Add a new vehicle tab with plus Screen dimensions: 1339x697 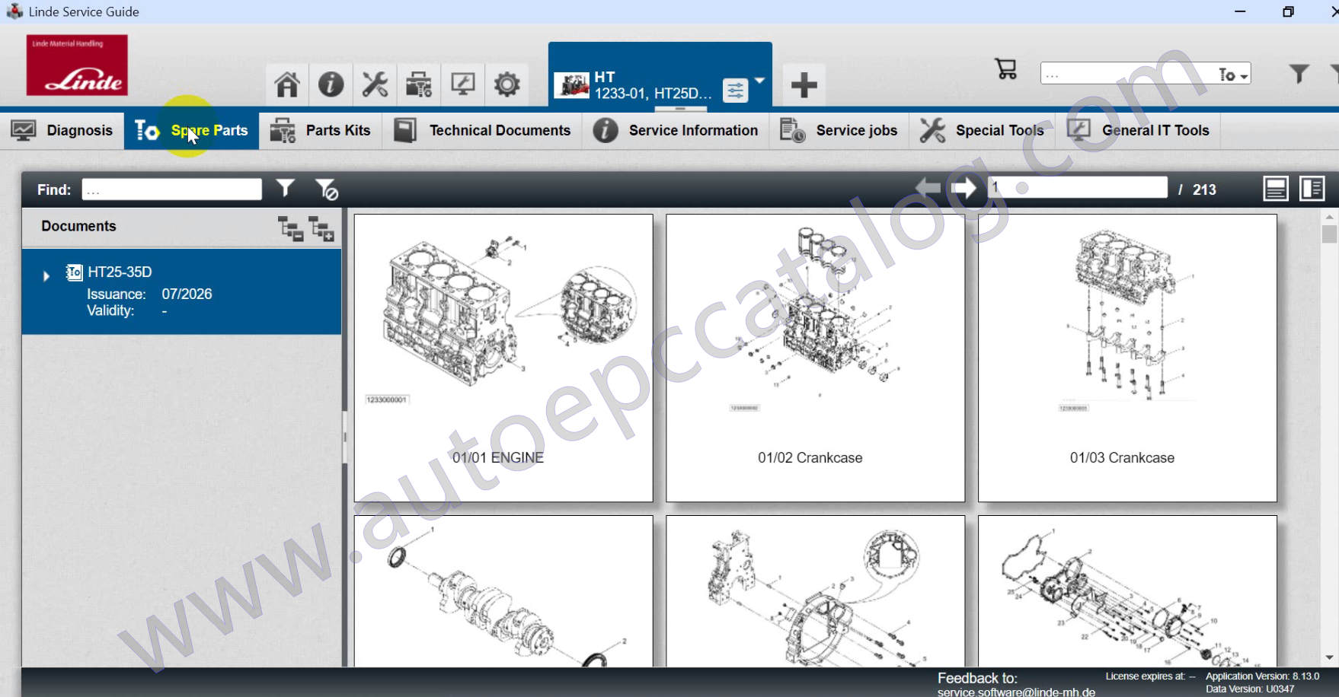pyautogui.click(x=804, y=84)
